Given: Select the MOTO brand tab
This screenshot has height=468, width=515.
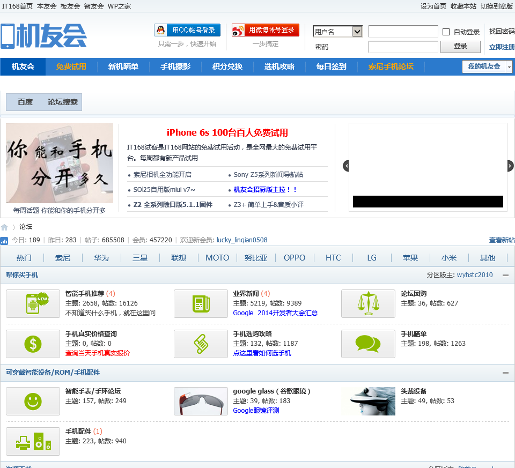Looking at the screenshot, I should point(217,258).
